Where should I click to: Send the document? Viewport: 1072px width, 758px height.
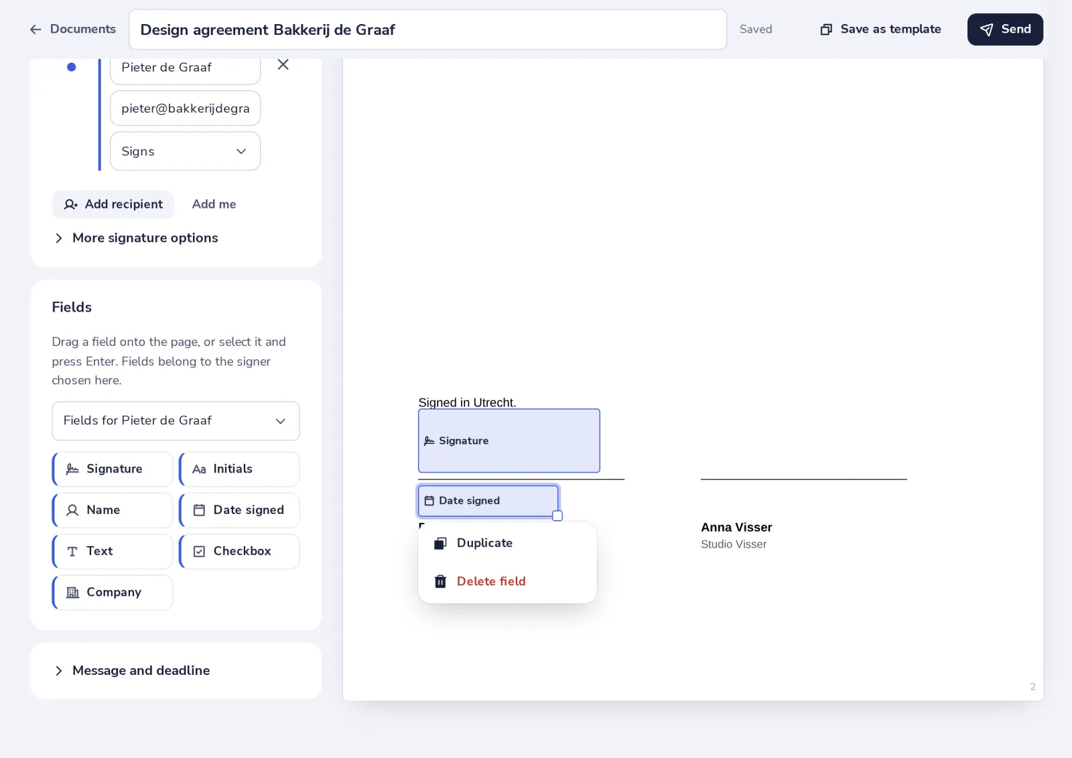click(x=1005, y=29)
